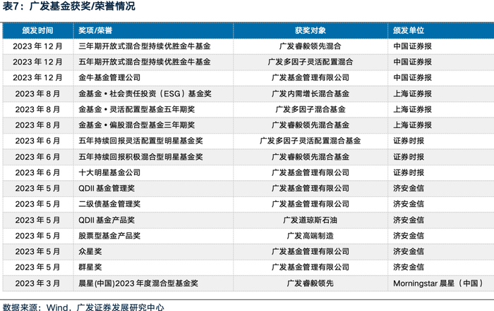Click '上海证券报' in 灵活配置型五年期奖 row
Image resolution: width=494 pixels, height=311 pixels.
(412, 109)
